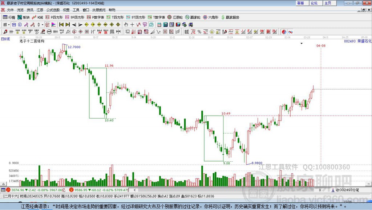
Task: Open the 设置 menu
Action: 66,10
